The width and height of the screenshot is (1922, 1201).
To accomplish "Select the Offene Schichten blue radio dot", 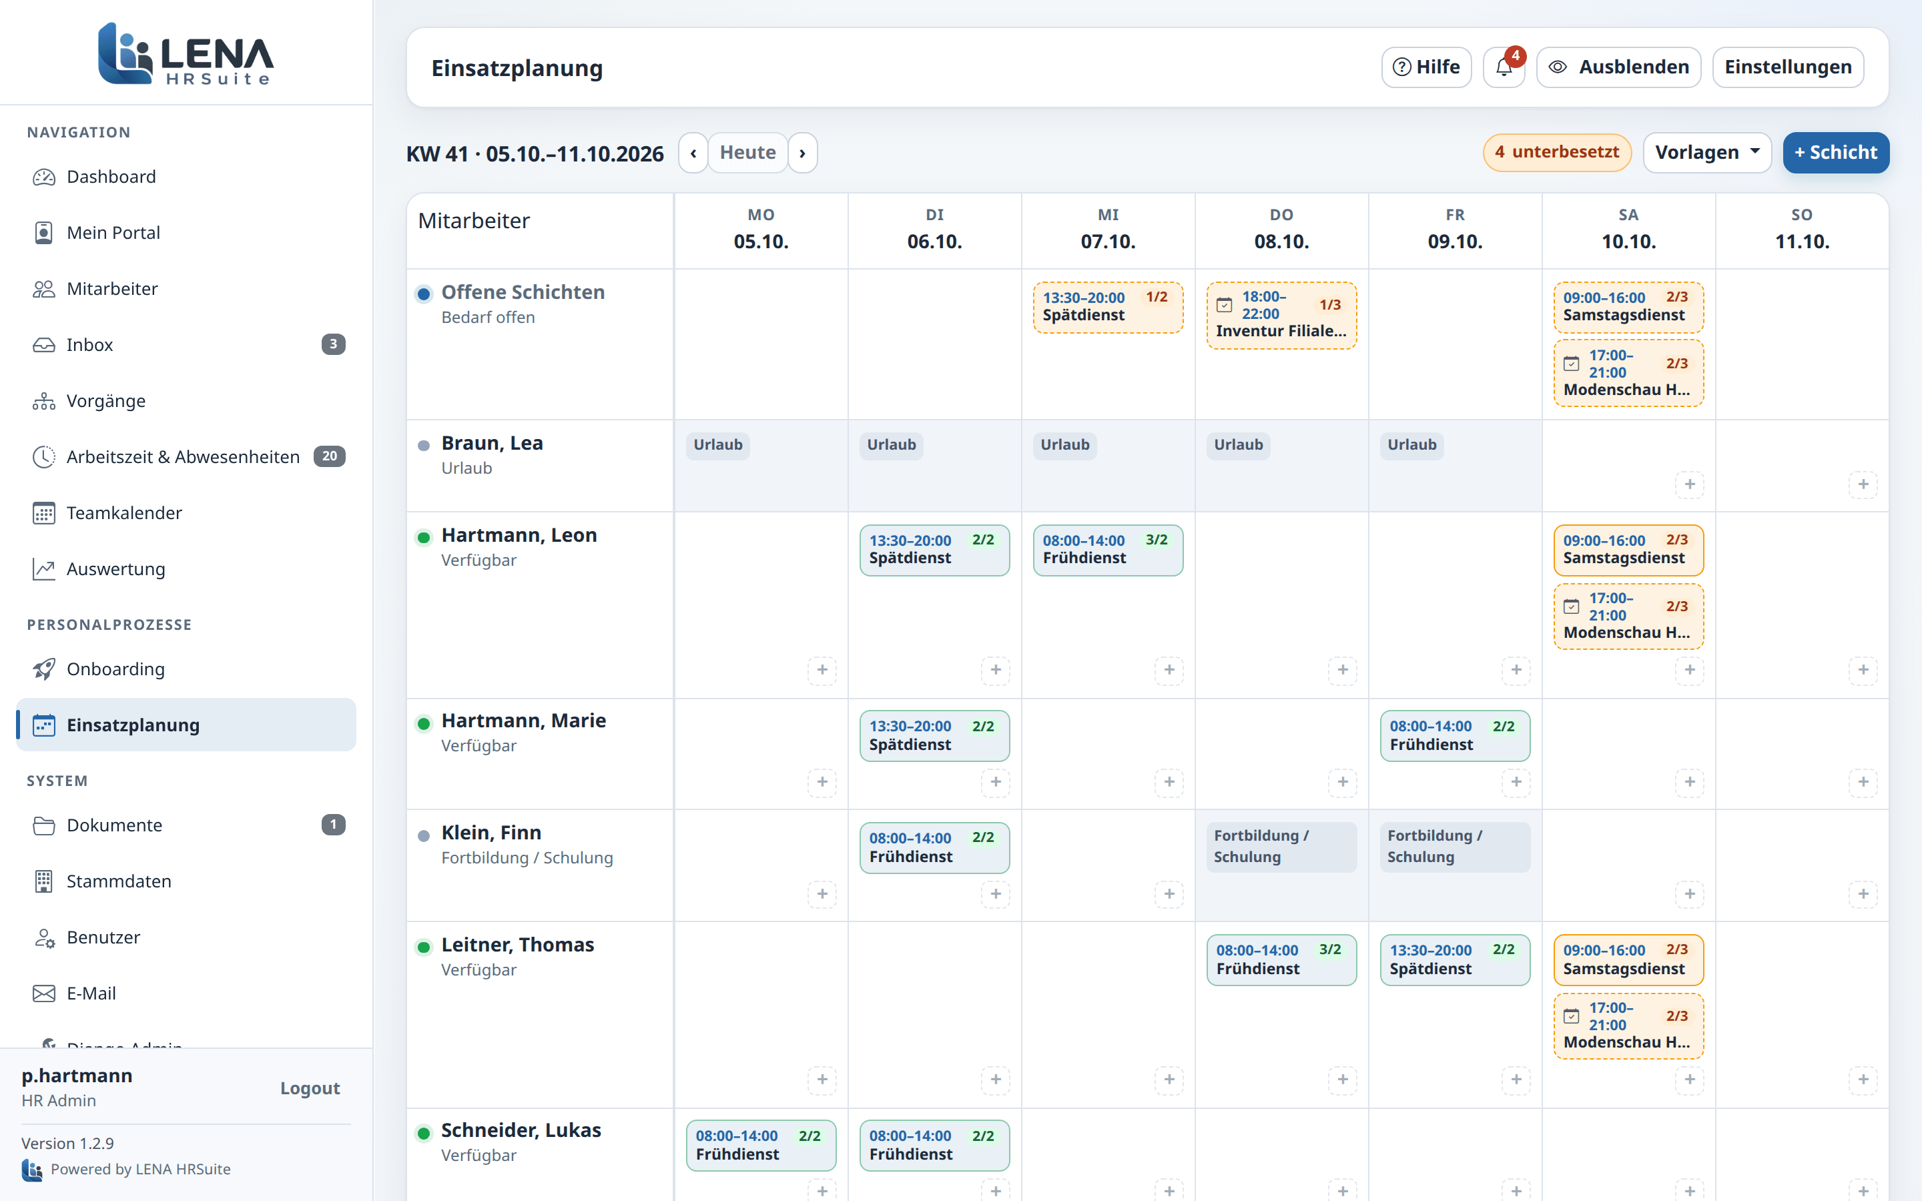I will tap(424, 294).
